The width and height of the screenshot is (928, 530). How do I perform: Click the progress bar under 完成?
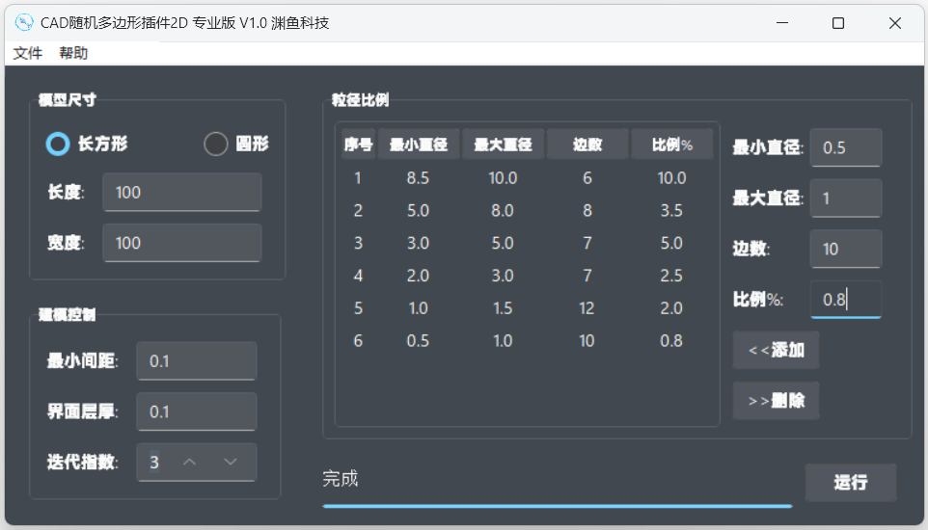click(x=557, y=505)
